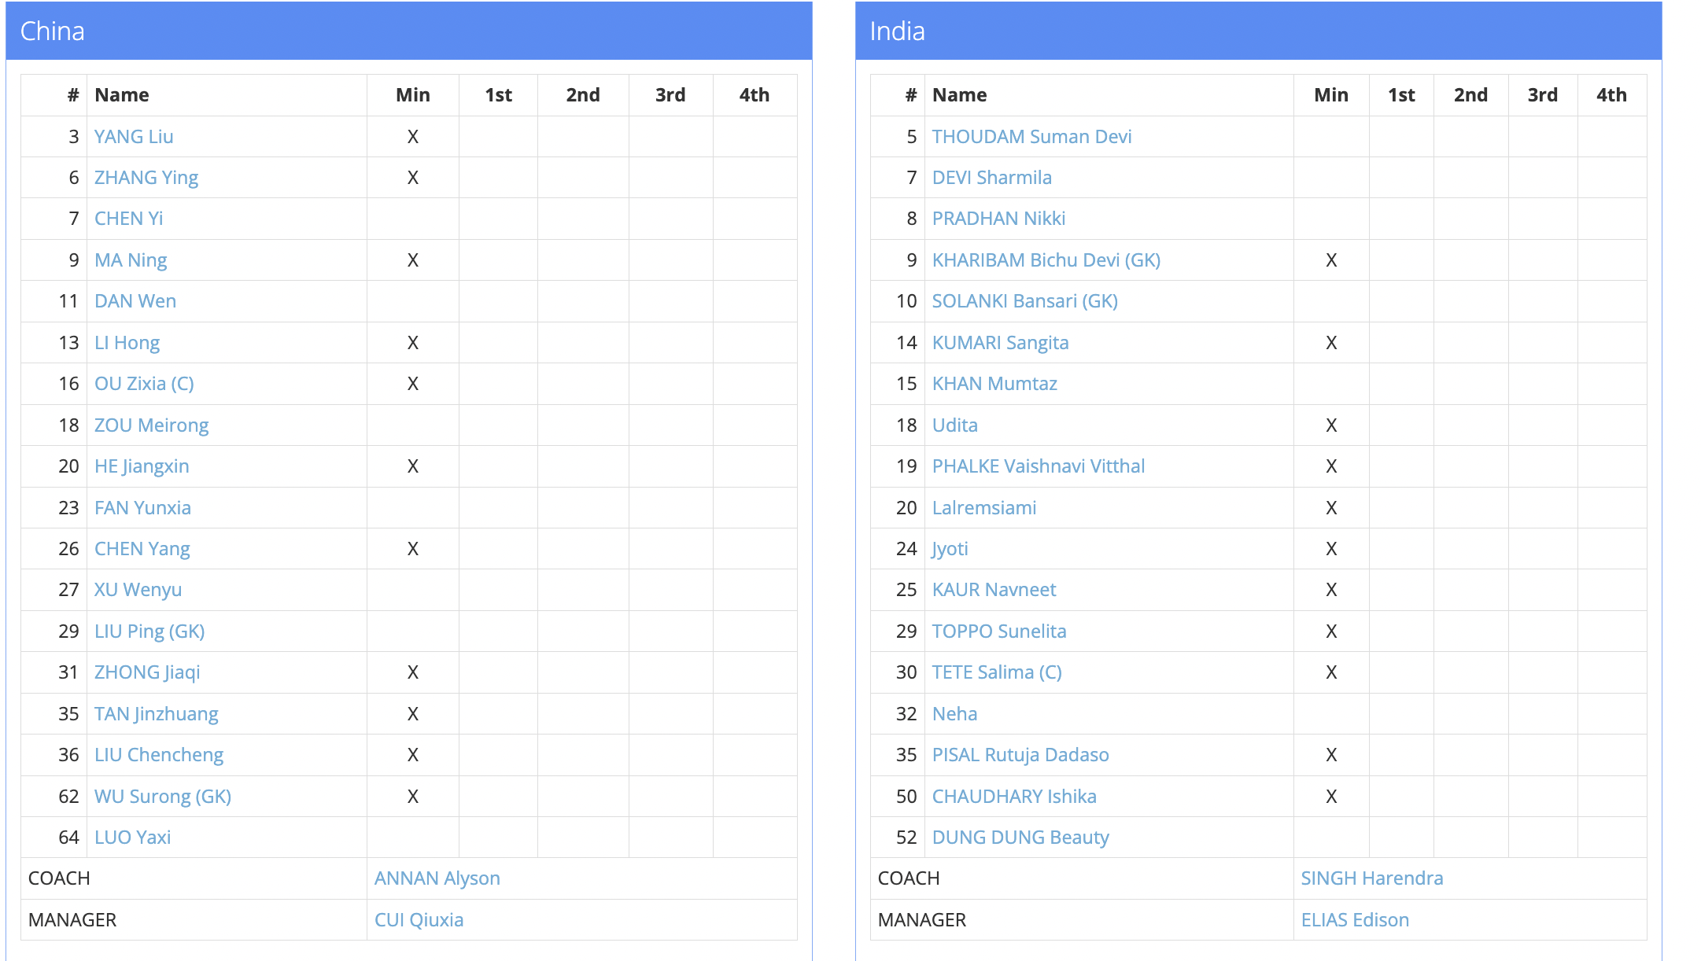Click DUNG DUNG Beauty player link

(1020, 838)
